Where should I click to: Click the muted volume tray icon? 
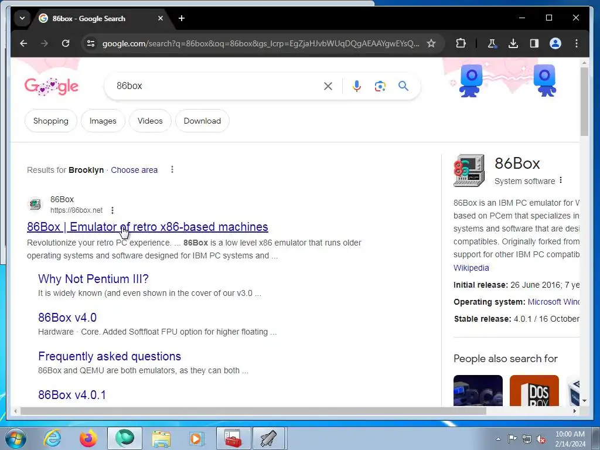click(541, 439)
